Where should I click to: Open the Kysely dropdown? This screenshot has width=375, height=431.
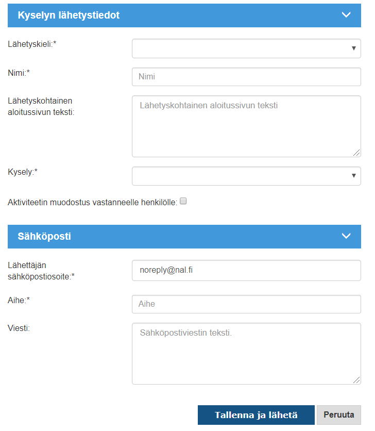pos(246,176)
